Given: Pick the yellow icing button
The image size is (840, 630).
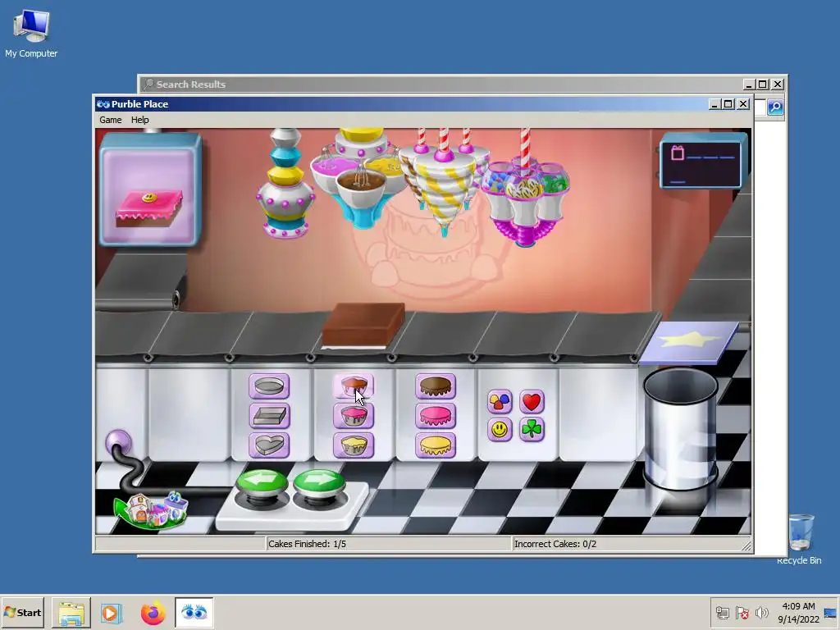Looking at the screenshot, I should point(435,445).
